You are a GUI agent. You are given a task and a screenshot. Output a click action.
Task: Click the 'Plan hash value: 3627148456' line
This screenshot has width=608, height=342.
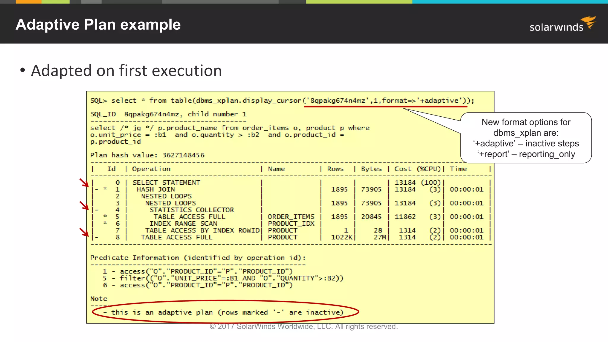click(147, 155)
